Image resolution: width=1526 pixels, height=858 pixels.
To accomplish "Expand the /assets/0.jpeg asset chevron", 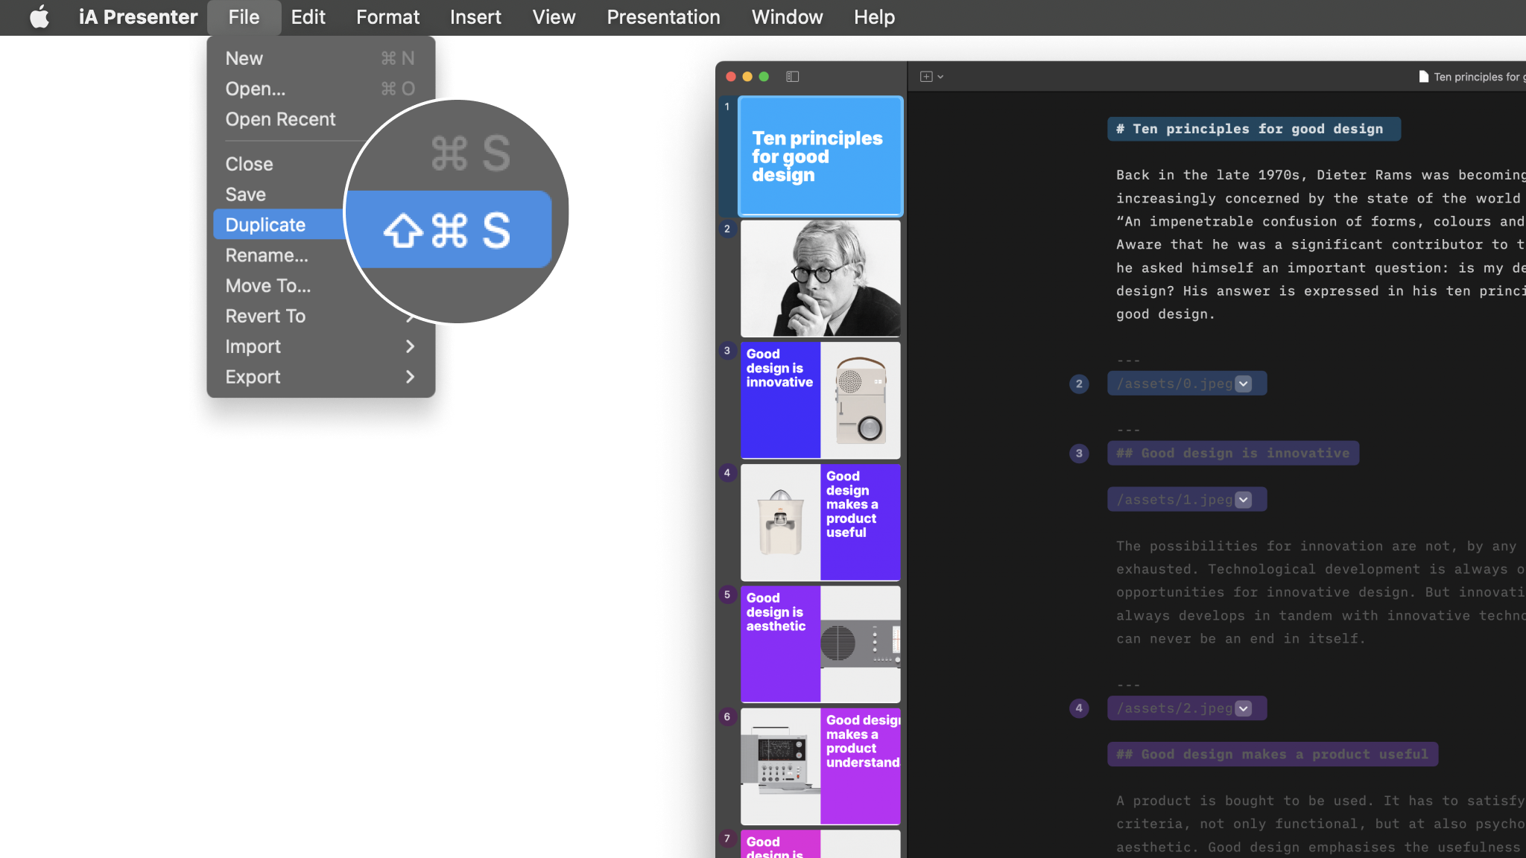I will (x=1243, y=384).
